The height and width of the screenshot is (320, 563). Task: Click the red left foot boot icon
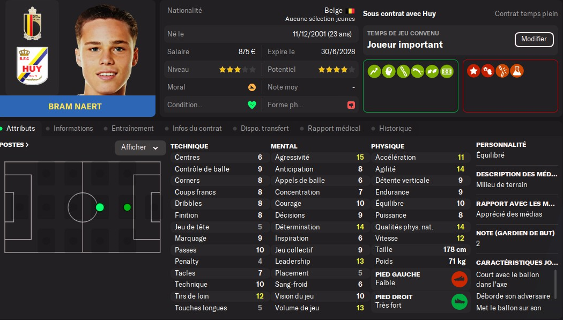(459, 279)
